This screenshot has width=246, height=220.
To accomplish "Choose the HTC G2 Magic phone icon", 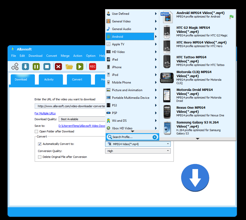I will point(167,32).
